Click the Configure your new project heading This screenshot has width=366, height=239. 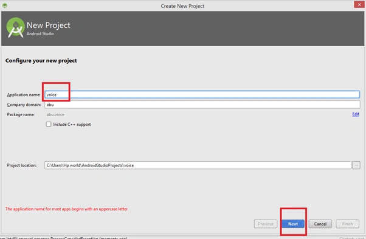(x=41, y=61)
